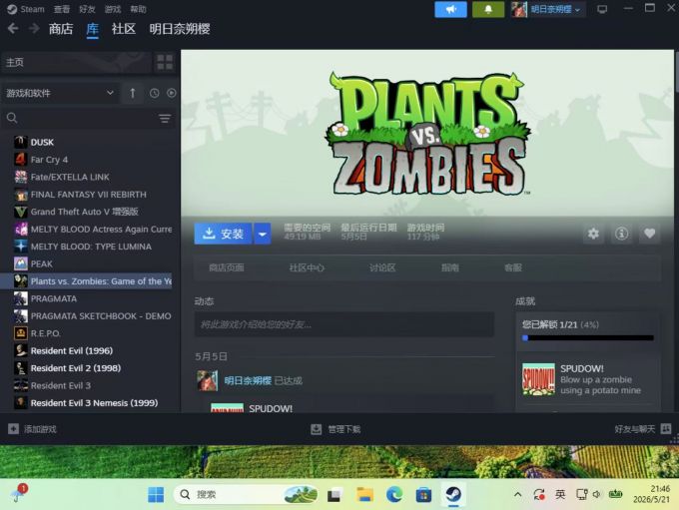Switch to the Library tab (库)
The image size is (679, 510).
tap(92, 29)
